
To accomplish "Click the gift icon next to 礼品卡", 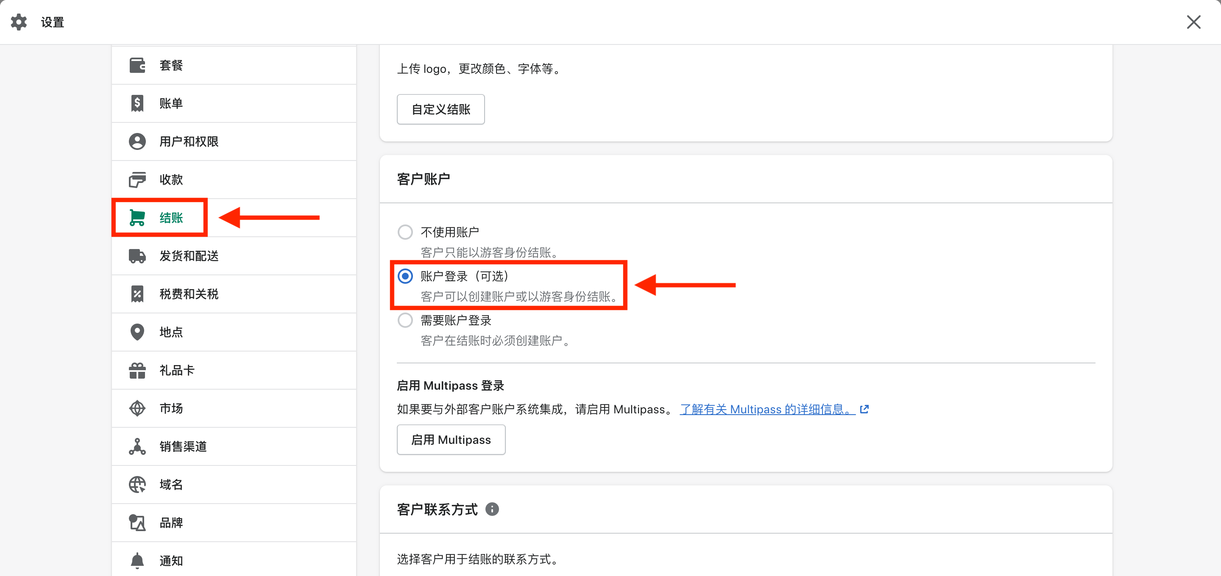I will [137, 371].
